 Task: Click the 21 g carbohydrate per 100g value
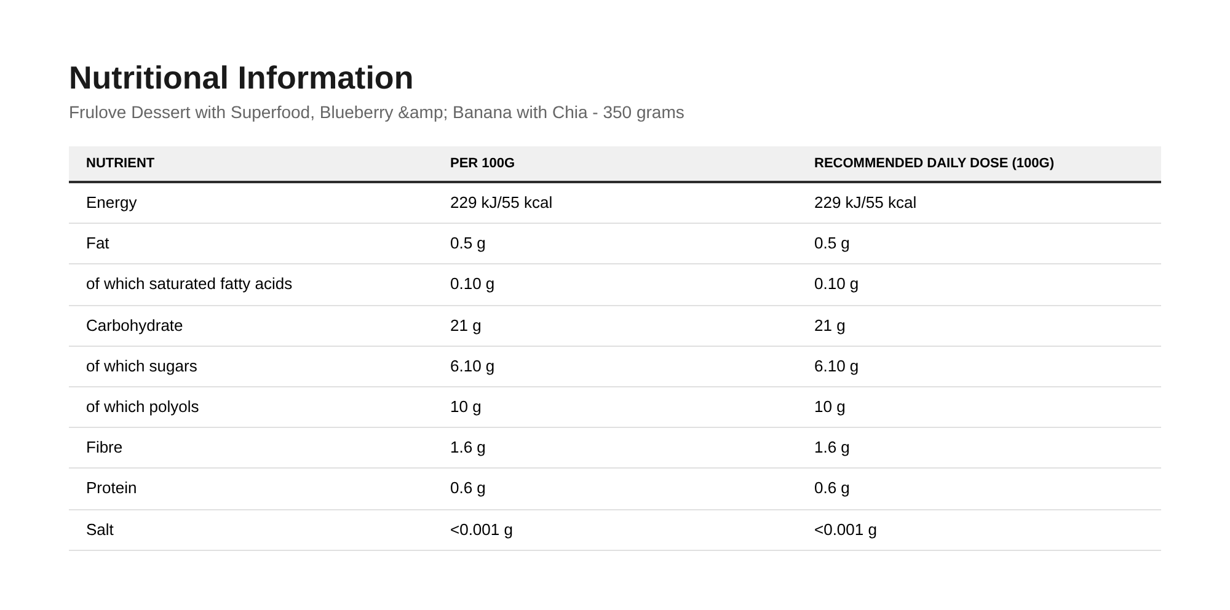tap(466, 326)
